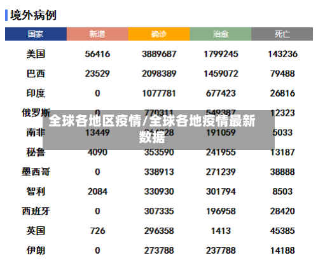Select the 死亡 column header
Image resolution: width=318 pixels, height=260 pixels.
click(282, 34)
